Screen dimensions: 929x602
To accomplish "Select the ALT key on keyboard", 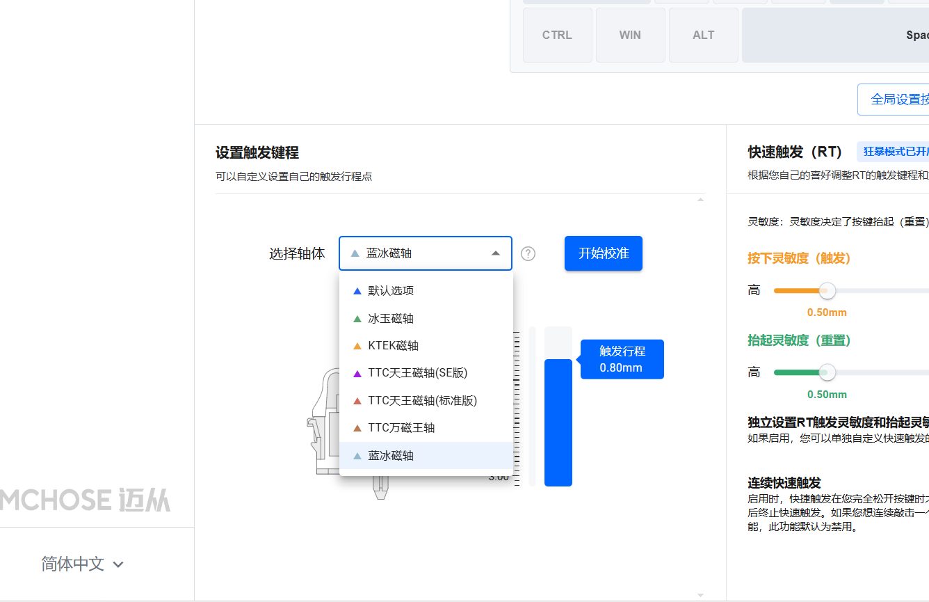I will (x=703, y=35).
